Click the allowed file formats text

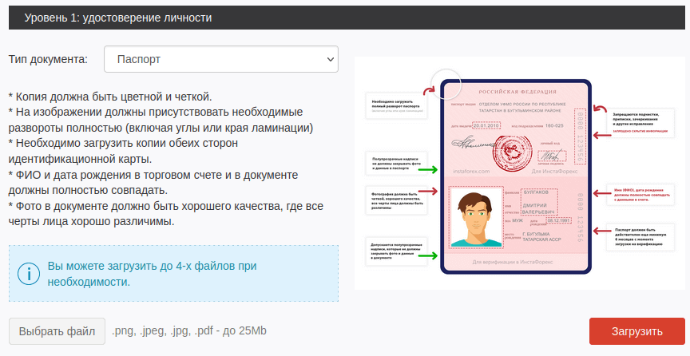[189, 331]
